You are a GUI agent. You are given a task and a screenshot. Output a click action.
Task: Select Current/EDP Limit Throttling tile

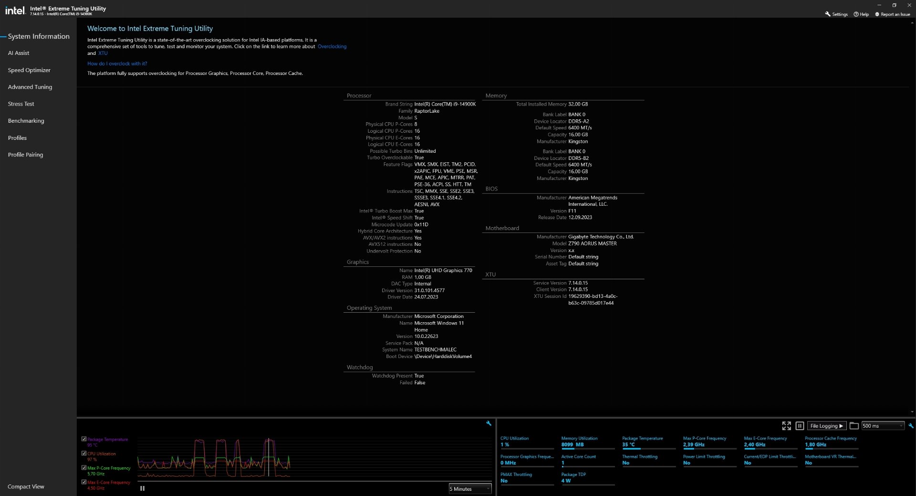point(770,460)
